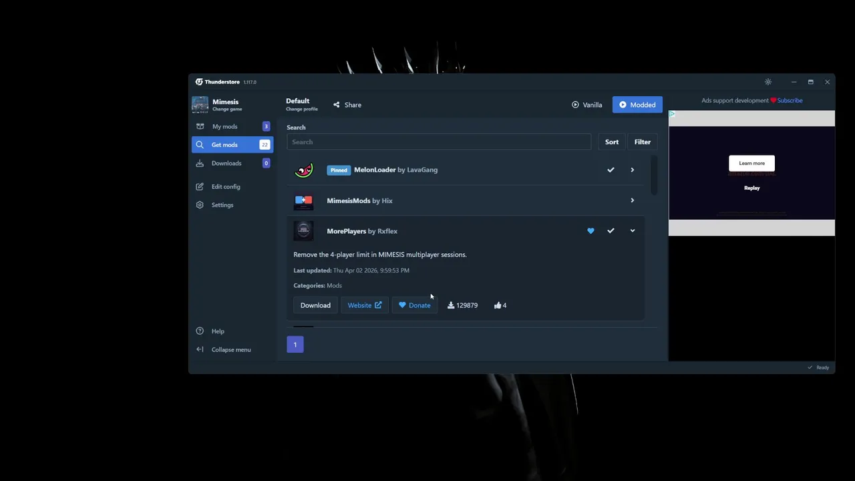Screen dimensions: 855x481
Task: Click the Last updated date text
Action: [x=371, y=271]
